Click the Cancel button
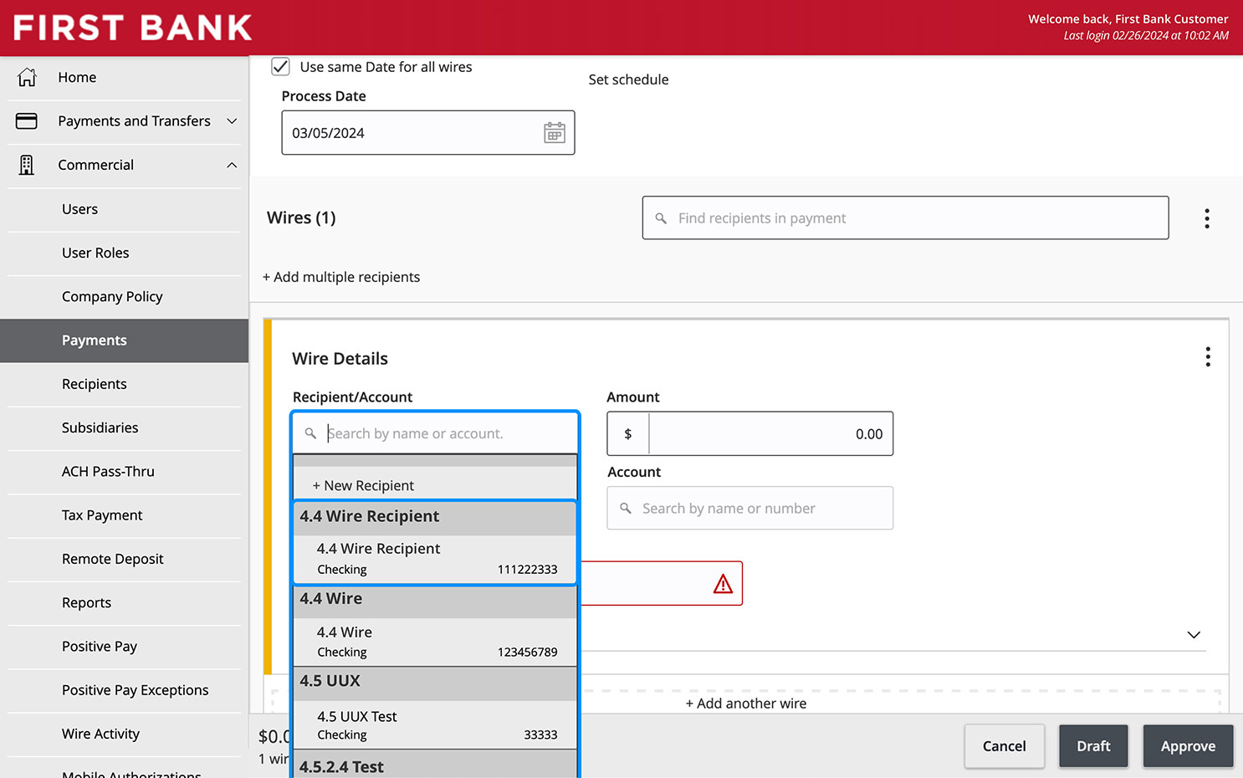1243x778 pixels. 1004,746
